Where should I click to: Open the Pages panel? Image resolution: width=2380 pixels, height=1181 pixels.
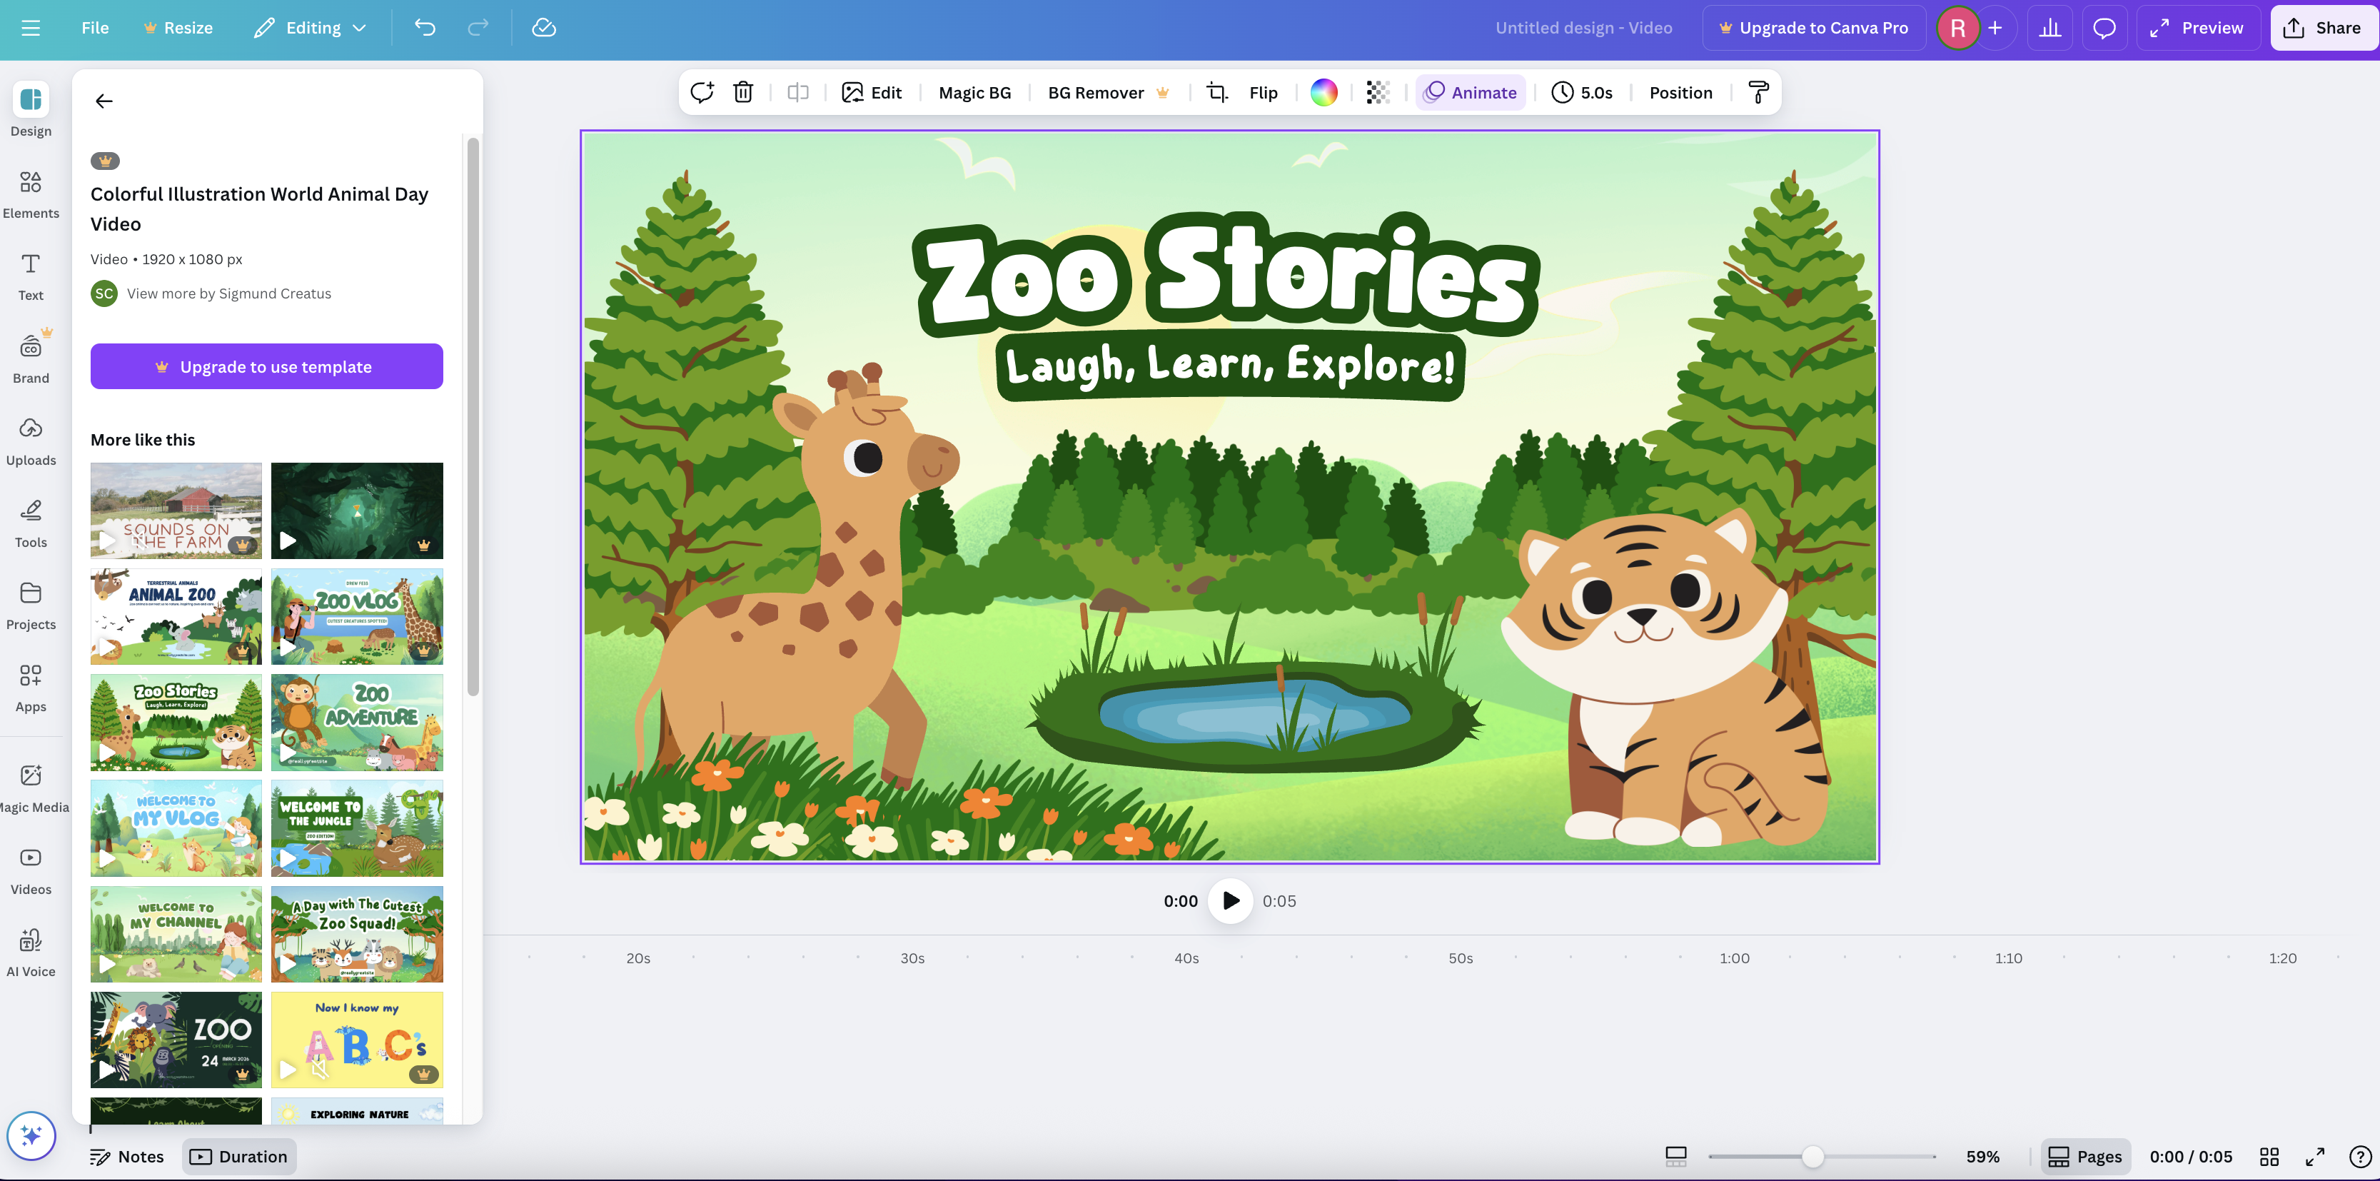(2085, 1156)
